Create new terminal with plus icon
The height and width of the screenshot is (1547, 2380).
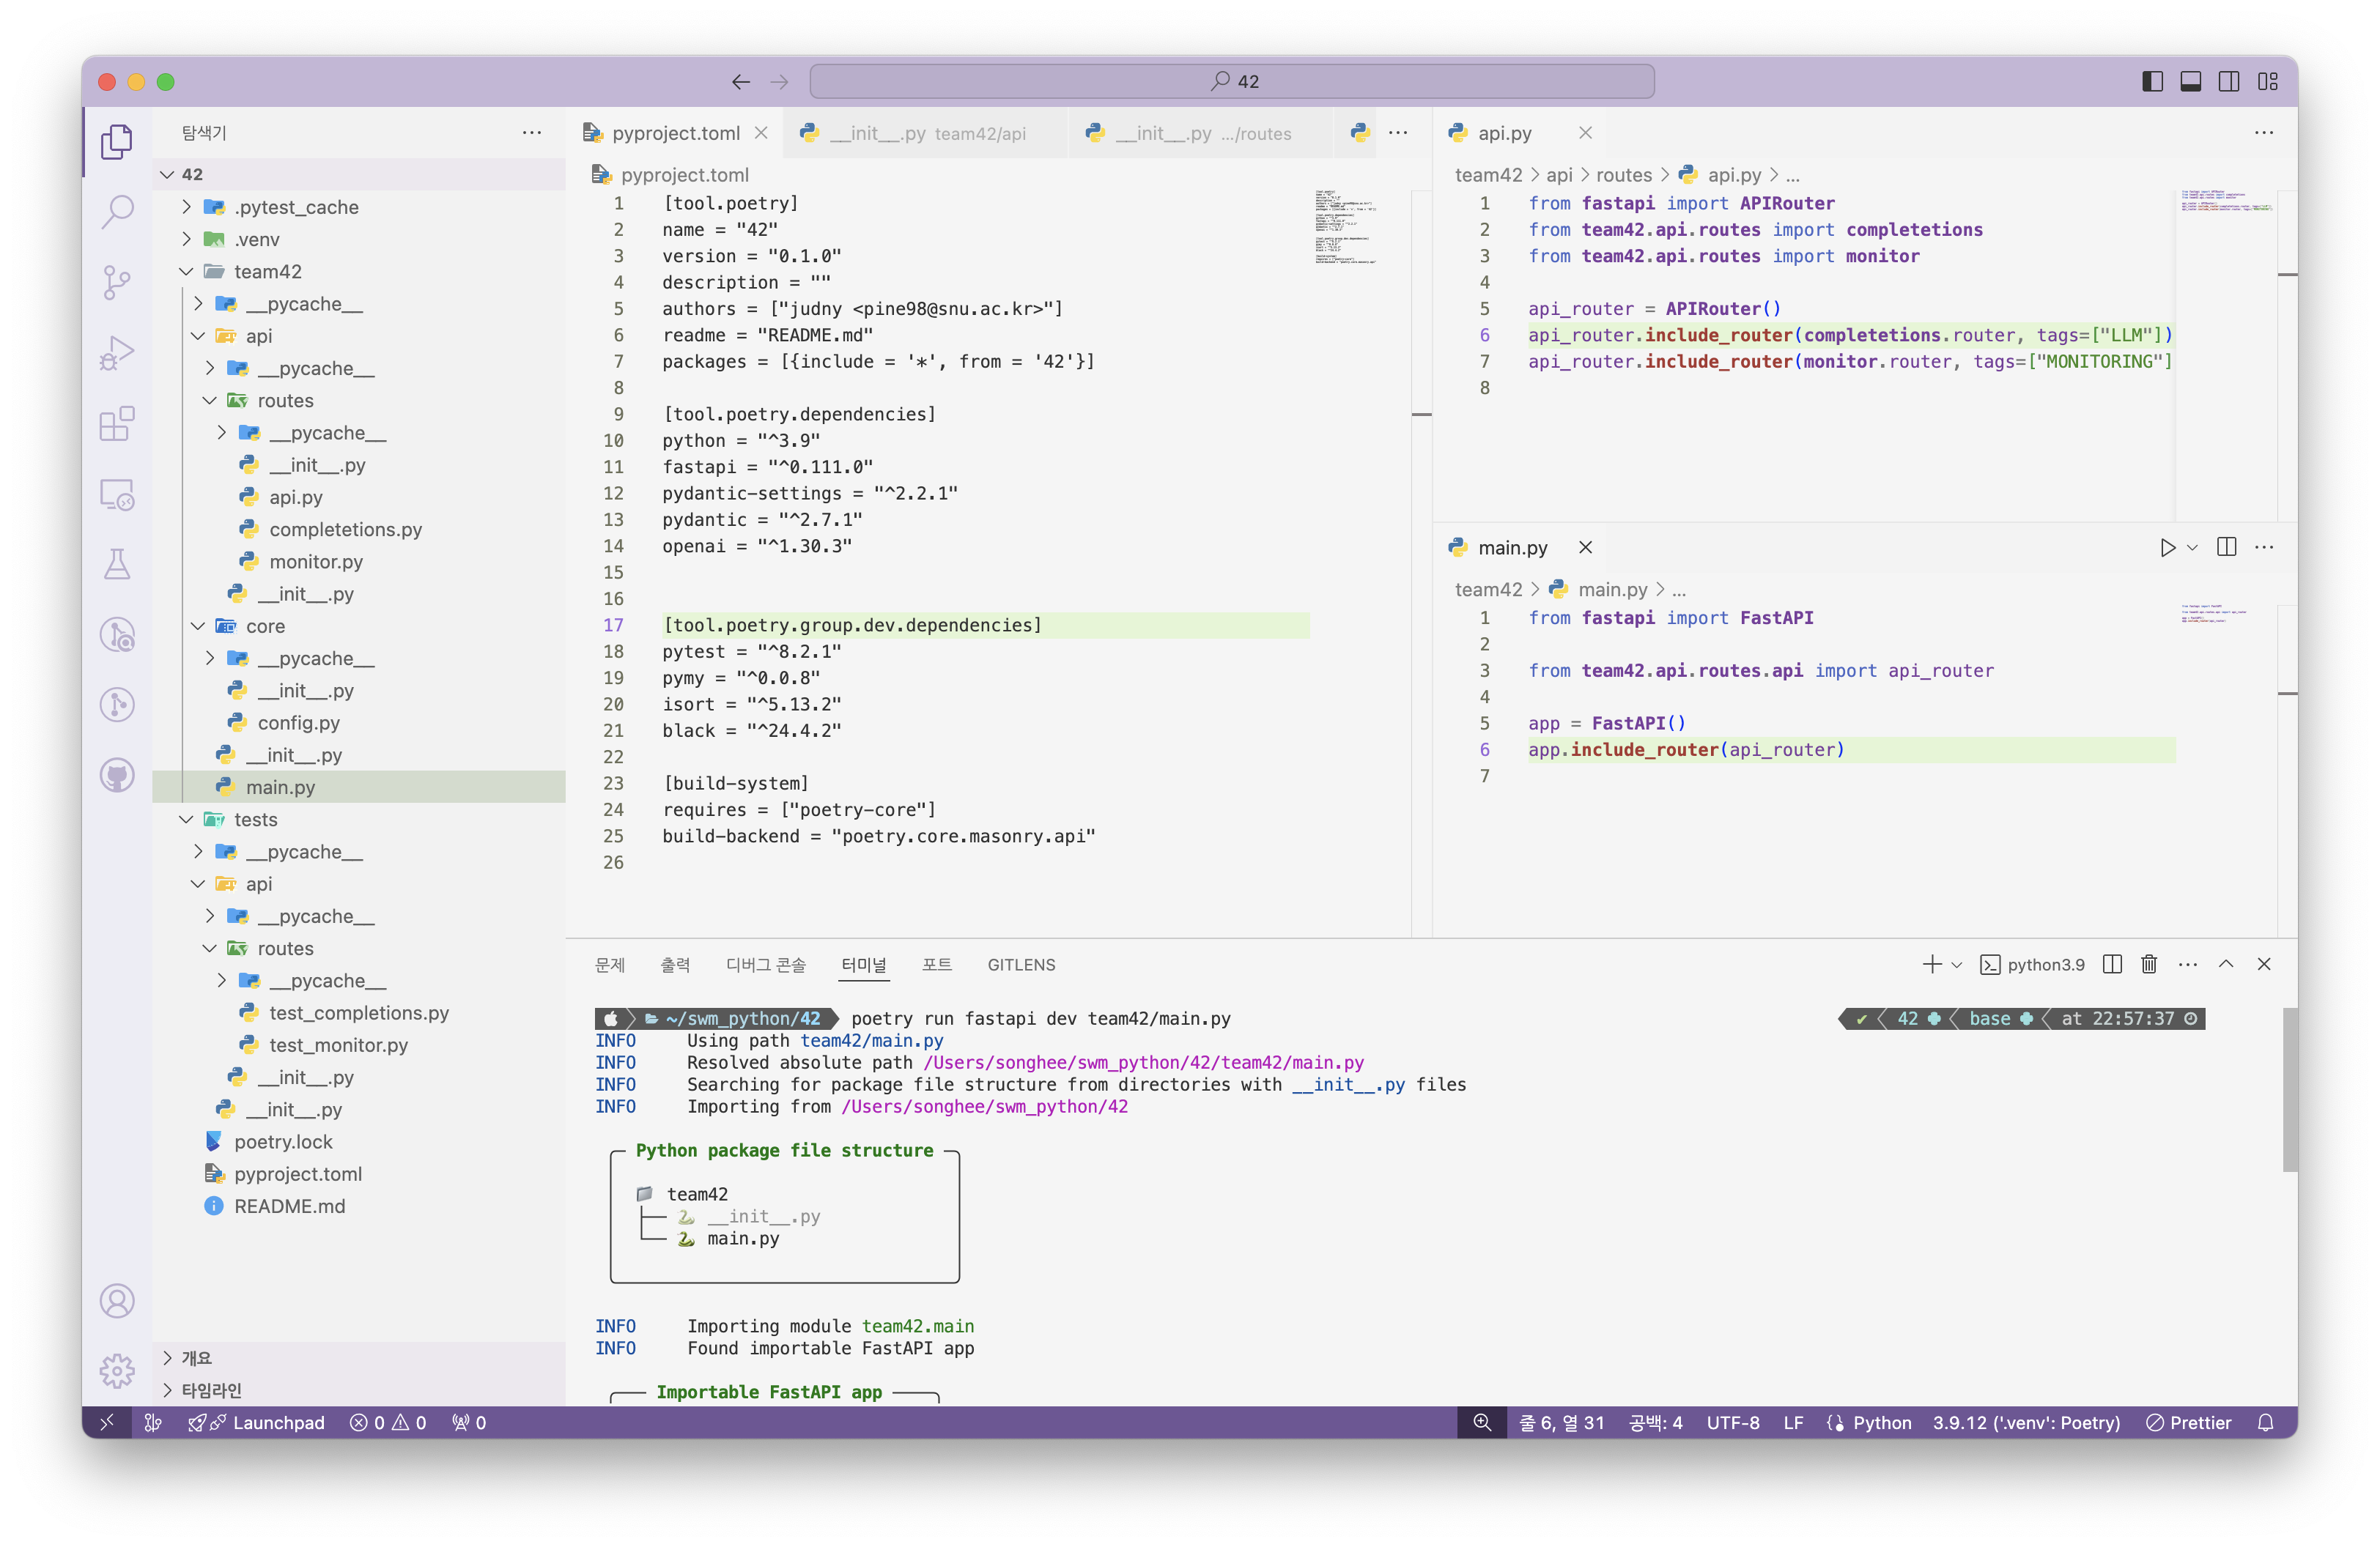click(x=1931, y=965)
